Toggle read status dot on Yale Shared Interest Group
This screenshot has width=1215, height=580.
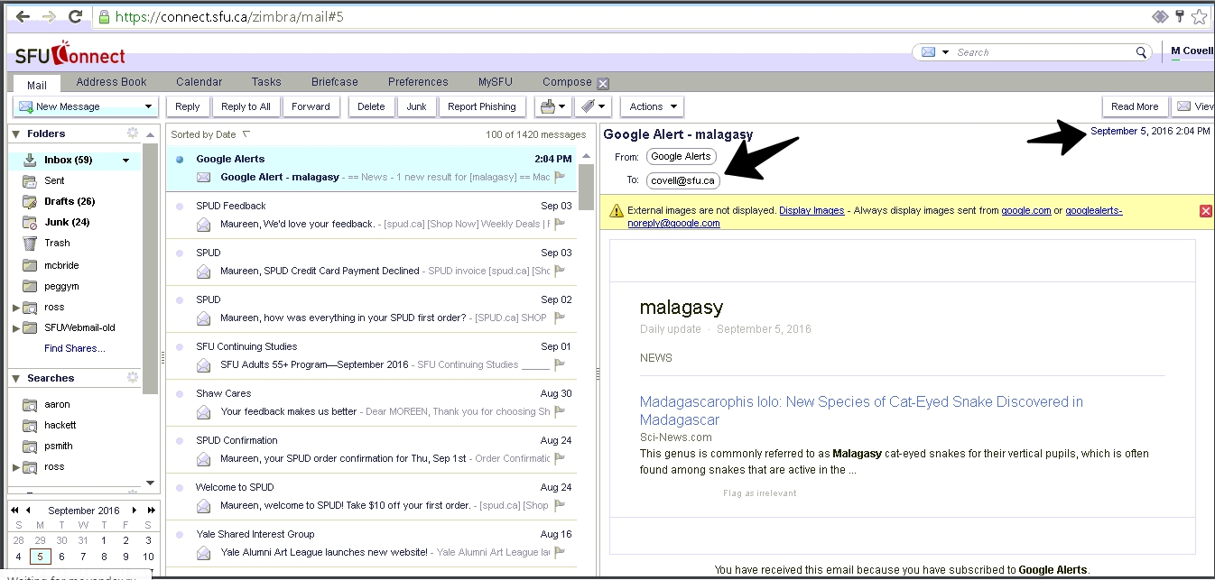(180, 534)
